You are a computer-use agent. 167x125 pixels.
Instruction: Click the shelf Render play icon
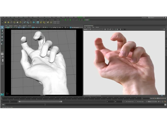click(58, 22)
